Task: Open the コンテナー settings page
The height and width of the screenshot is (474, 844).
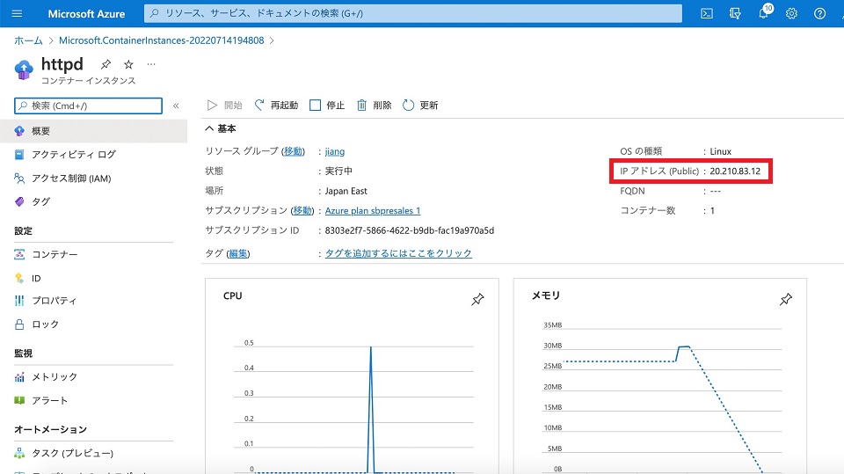Action: pos(55,254)
